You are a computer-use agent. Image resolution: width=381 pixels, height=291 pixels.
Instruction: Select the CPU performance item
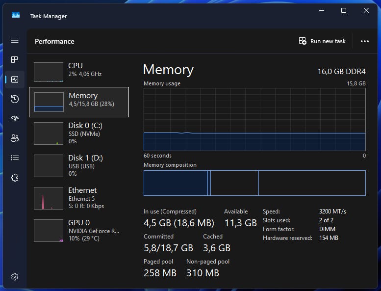[x=79, y=72]
